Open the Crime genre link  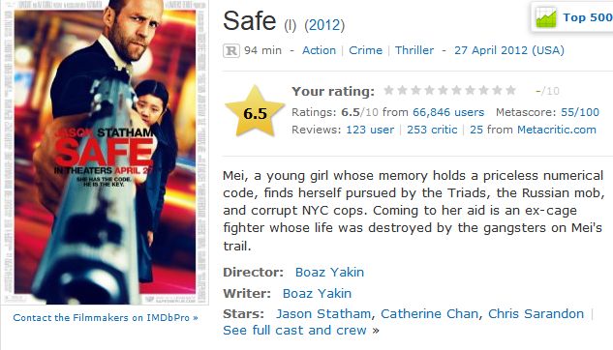click(365, 50)
